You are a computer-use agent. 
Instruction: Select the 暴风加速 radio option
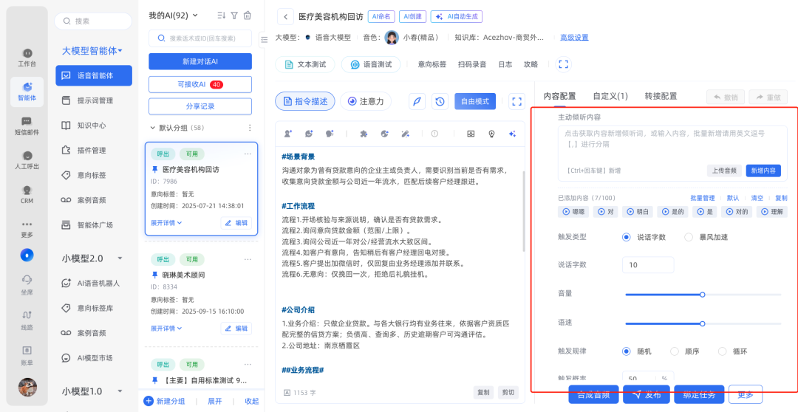click(x=689, y=237)
